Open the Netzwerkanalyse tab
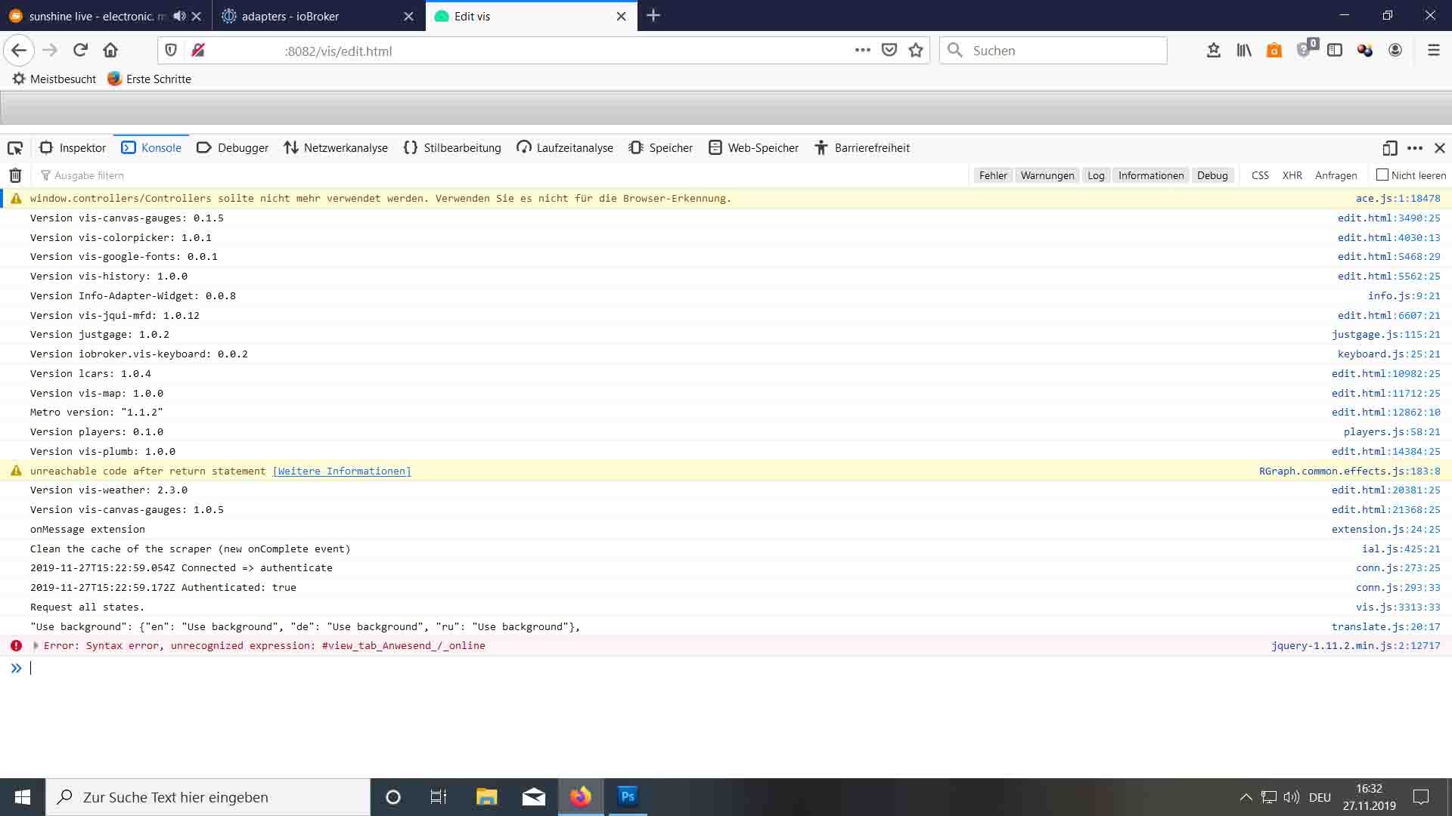The height and width of the screenshot is (816, 1452). click(336, 148)
